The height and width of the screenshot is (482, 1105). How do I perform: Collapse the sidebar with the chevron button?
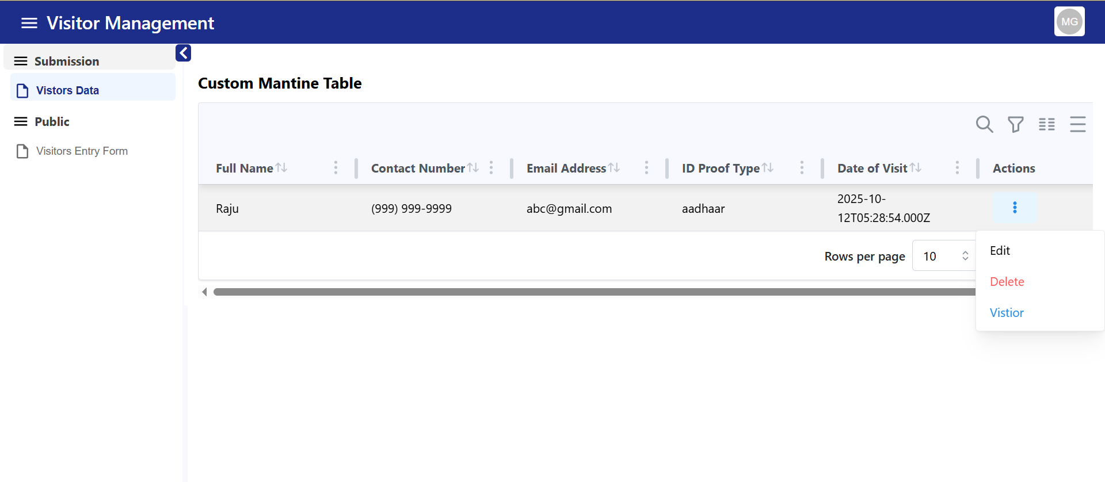183,53
